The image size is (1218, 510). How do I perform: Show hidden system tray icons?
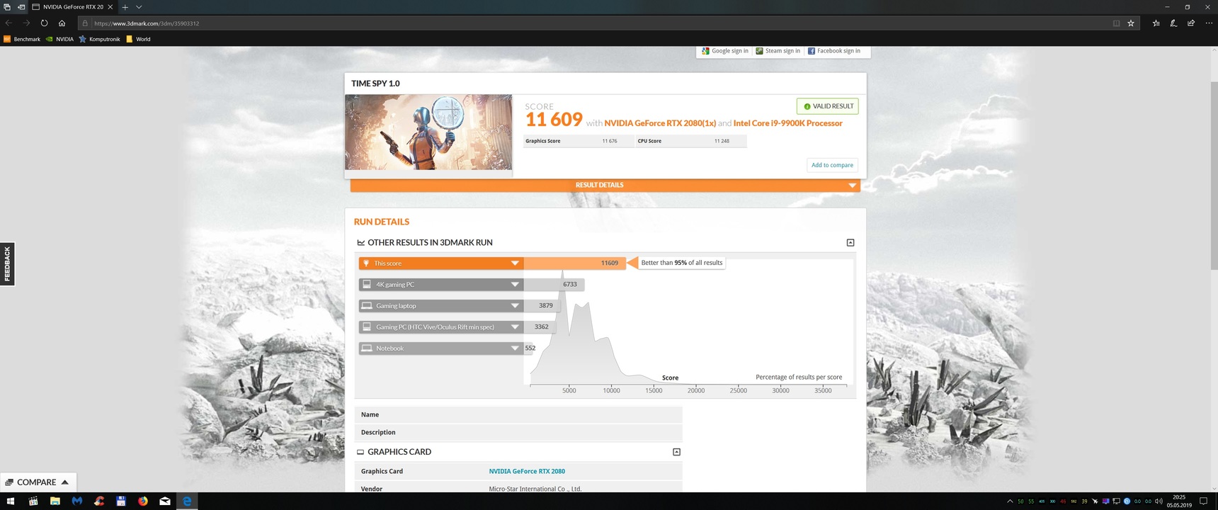tap(1010, 501)
